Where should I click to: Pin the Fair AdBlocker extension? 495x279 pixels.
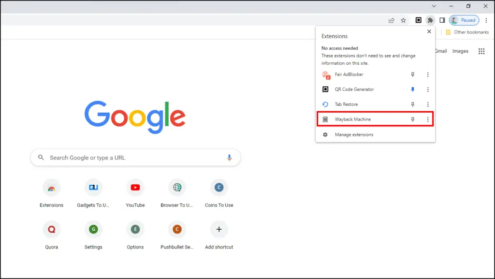pyautogui.click(x=412, y=74)
